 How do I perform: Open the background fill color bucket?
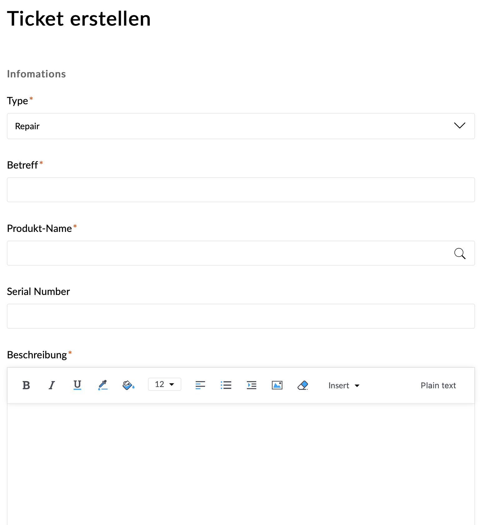coord(128,385)
